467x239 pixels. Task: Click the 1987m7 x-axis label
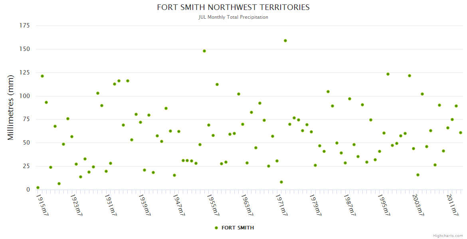click(350, 205)
